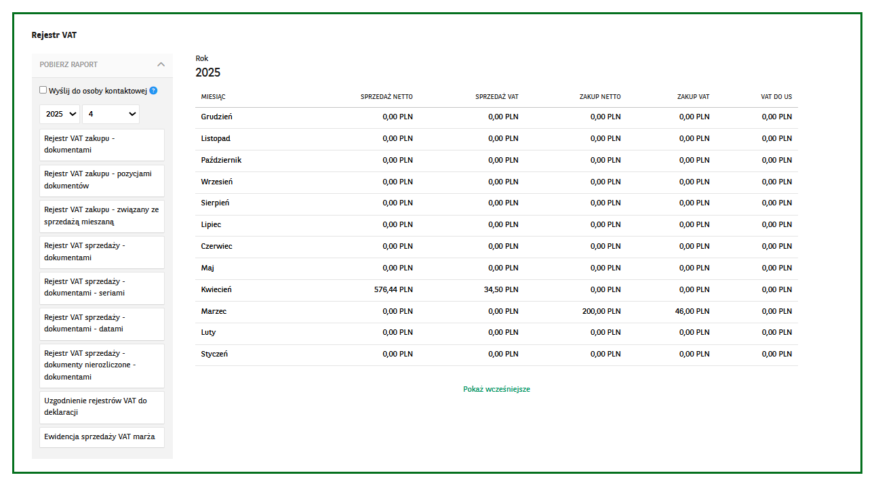
Task: Click the Miesiąc column header
Action: (x=213, y=97)
